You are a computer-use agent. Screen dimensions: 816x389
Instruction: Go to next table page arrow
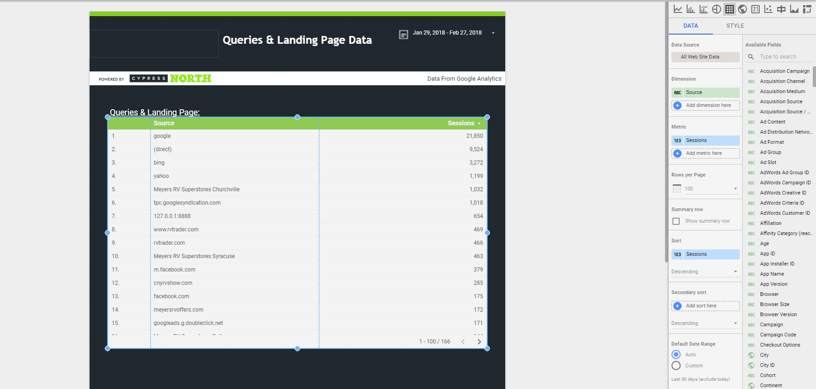[x=479, y=342]
